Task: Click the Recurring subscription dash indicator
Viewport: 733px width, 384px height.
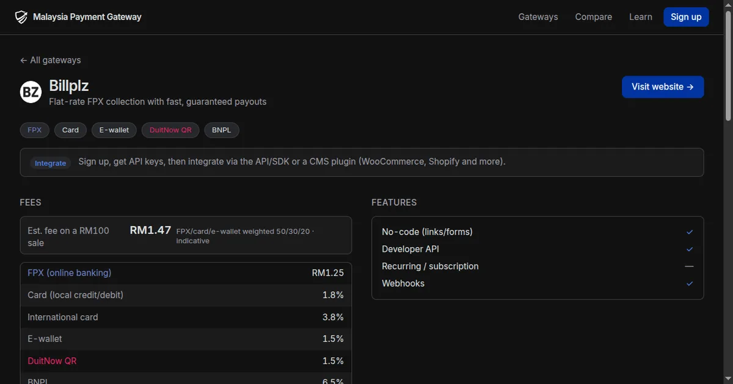Action: [x=689, y=266]
